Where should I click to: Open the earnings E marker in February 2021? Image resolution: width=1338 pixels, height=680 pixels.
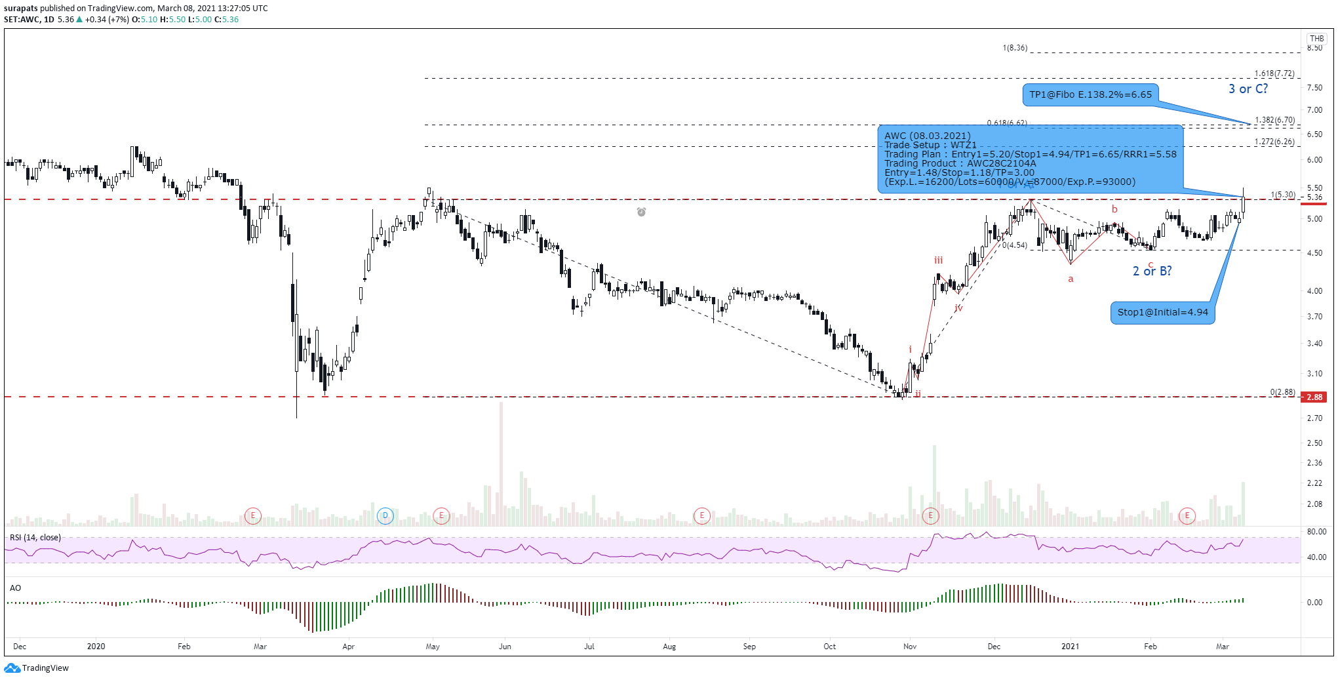(1187, 515)
